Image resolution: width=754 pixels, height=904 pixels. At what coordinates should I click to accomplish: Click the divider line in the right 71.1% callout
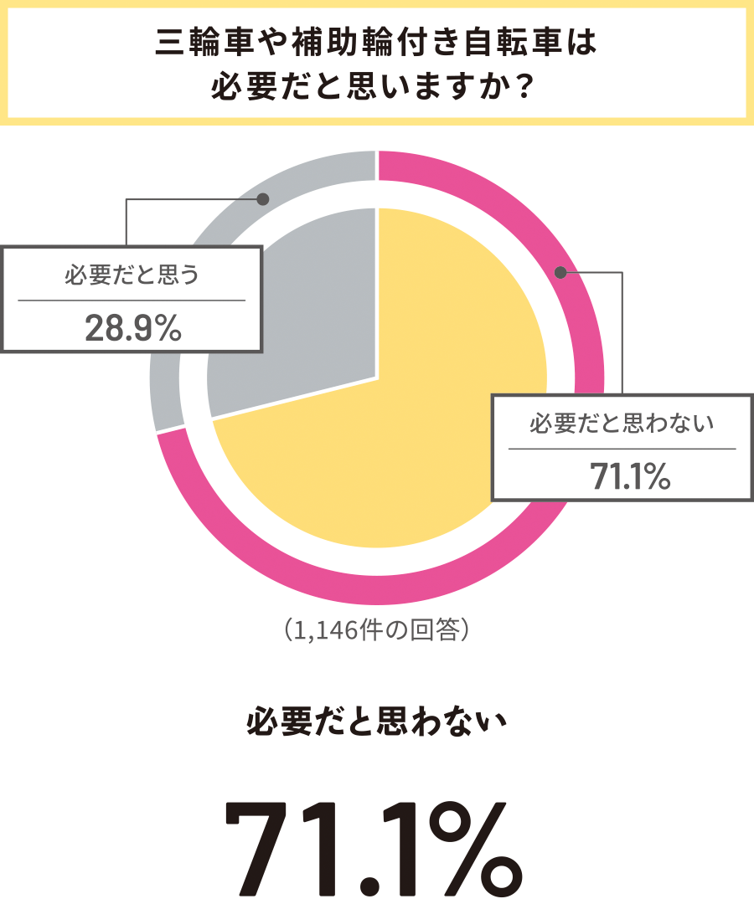coord(622,449)
